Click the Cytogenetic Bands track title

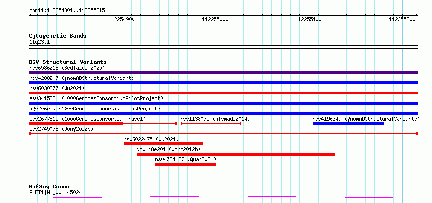[58, 36]
